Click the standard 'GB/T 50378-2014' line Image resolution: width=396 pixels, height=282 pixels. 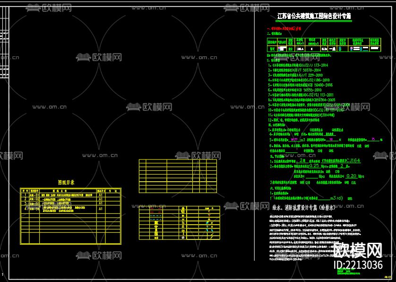(x=294, y=70)
